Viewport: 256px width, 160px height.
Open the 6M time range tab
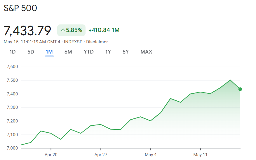68,52
